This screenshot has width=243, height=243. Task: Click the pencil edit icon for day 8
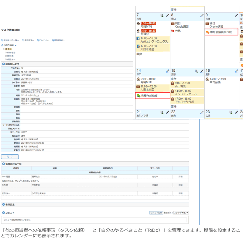point(202,15)
